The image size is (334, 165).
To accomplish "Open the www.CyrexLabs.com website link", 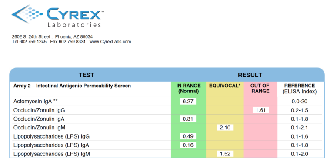I will click(x=110, y=42).
